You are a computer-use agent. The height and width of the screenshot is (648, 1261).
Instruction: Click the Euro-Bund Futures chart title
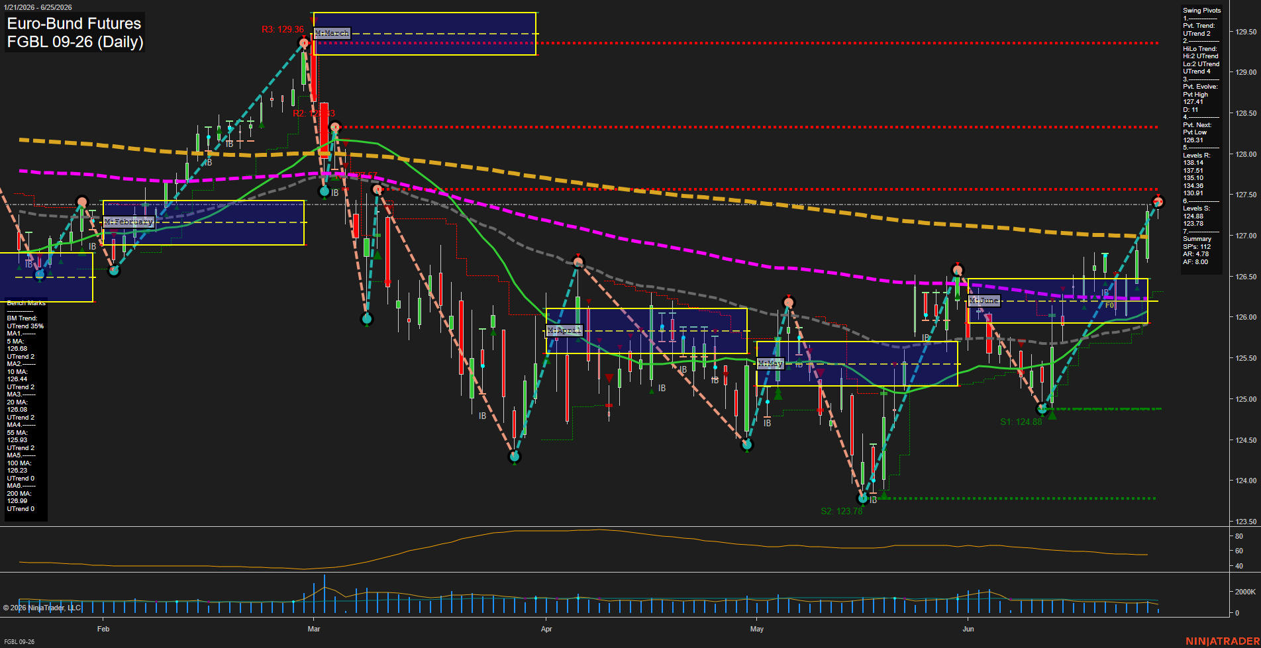tap(74, 24)
